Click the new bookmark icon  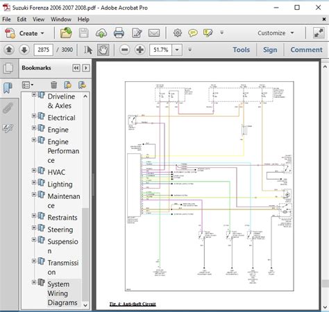(67, 85)
